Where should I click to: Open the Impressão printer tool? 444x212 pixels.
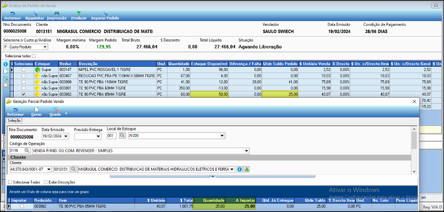pyautogui.click(x=57, y=16)
